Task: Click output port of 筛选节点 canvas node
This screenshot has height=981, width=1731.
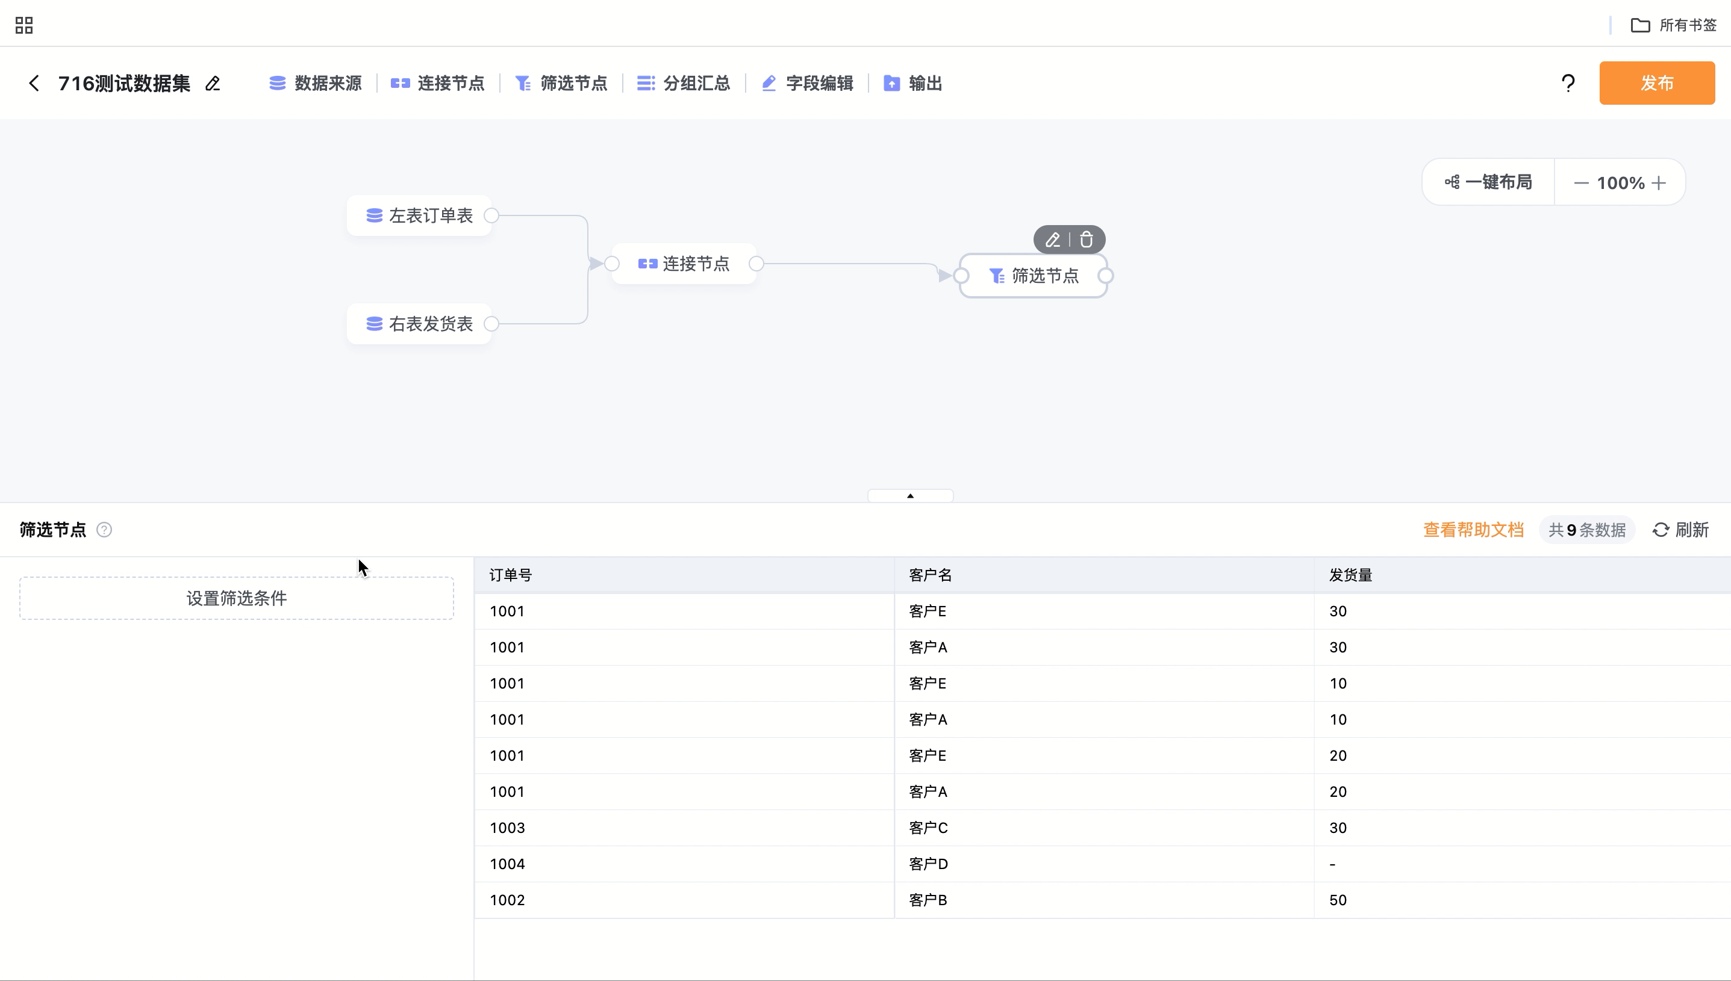Action: click(1105, 276)
